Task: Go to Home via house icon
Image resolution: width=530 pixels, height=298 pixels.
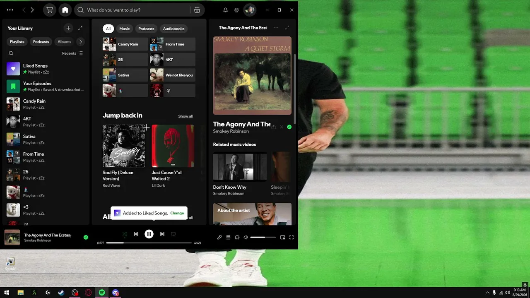Action: click(65, 10)
